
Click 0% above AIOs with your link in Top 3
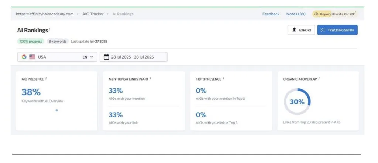(201, 115)
